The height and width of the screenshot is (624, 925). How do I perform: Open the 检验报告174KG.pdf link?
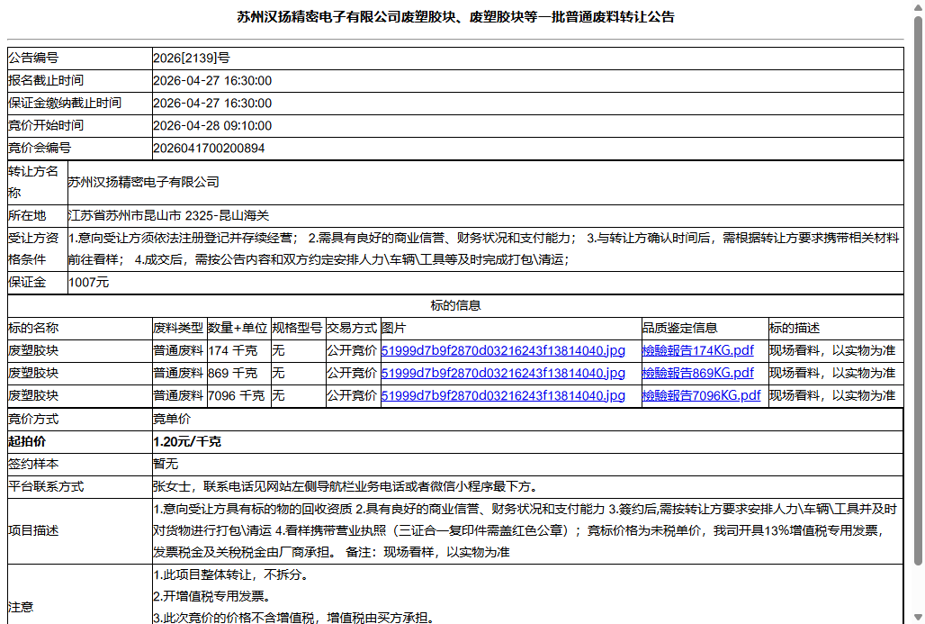697,350
